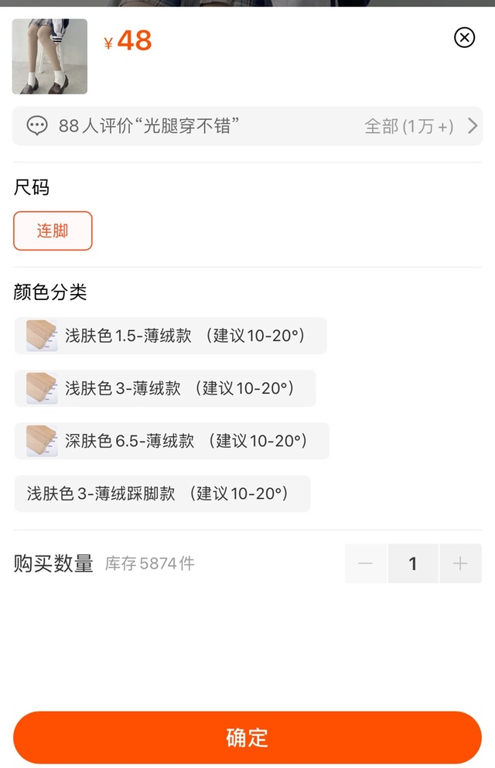Screen dimensions: 495x768
Task: Select 浅肤色 3-薄绒踩脚款 option
Action: 162,493
